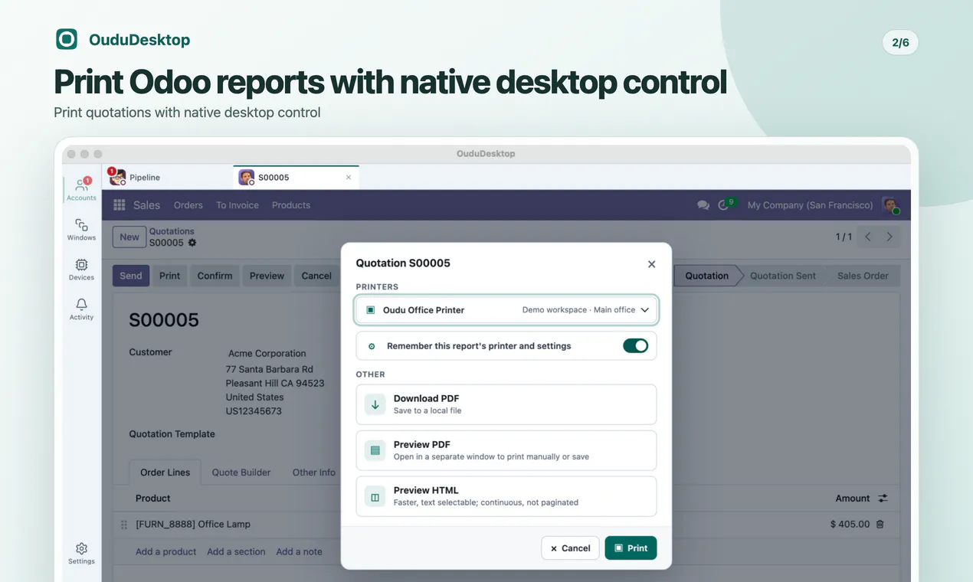
Task: Open the Devices sidebar section
Action: click(x=81, y=269)
